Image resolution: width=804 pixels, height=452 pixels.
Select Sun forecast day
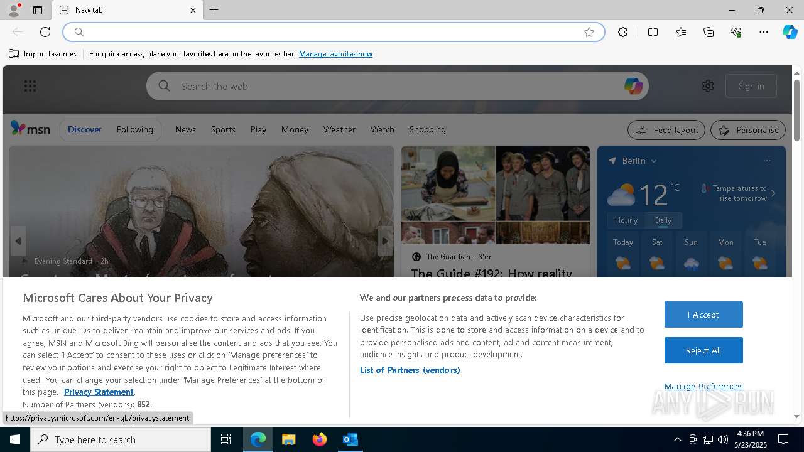691,255
